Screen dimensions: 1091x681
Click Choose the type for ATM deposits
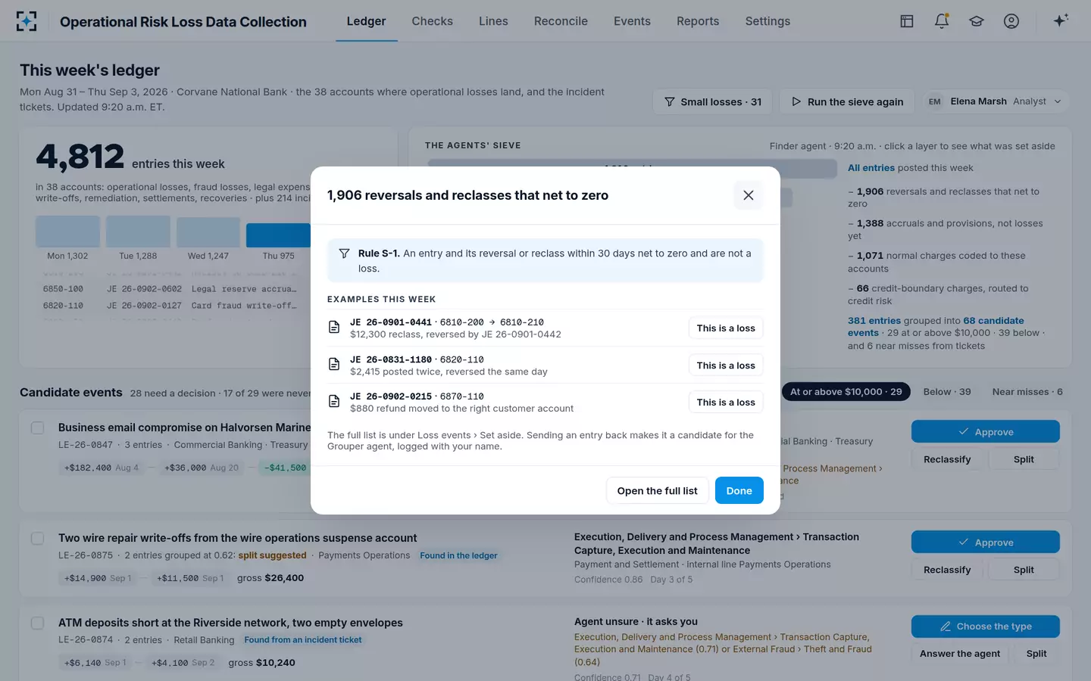coord(985,626)
